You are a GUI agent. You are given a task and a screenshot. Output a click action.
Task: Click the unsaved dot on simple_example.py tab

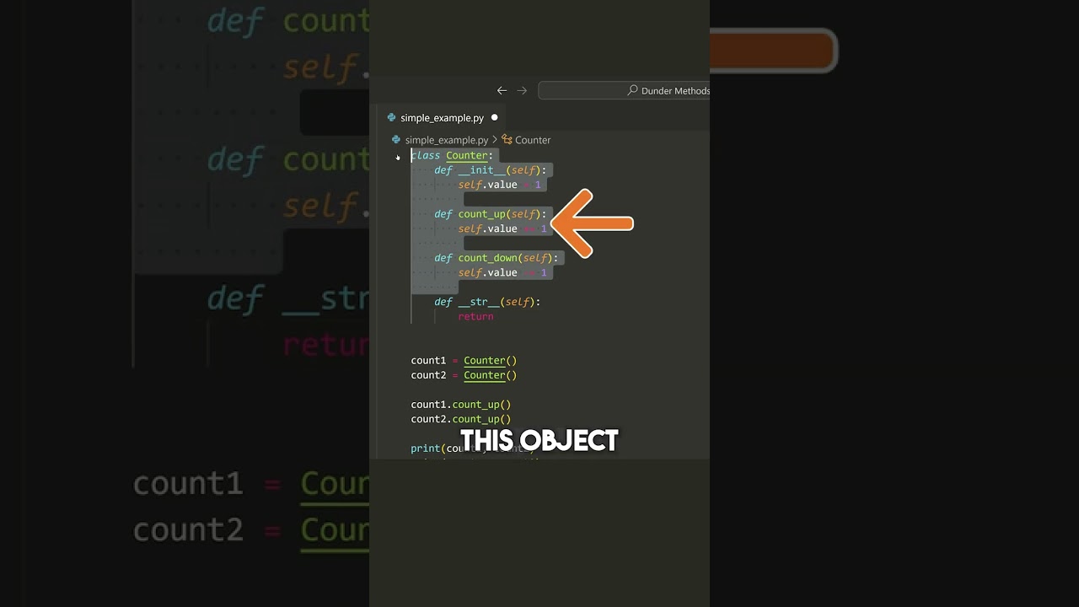(494, 118)
